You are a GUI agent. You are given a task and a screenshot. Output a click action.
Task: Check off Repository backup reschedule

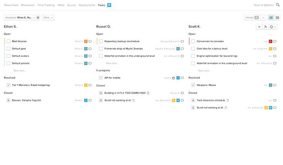coord(101,41)
